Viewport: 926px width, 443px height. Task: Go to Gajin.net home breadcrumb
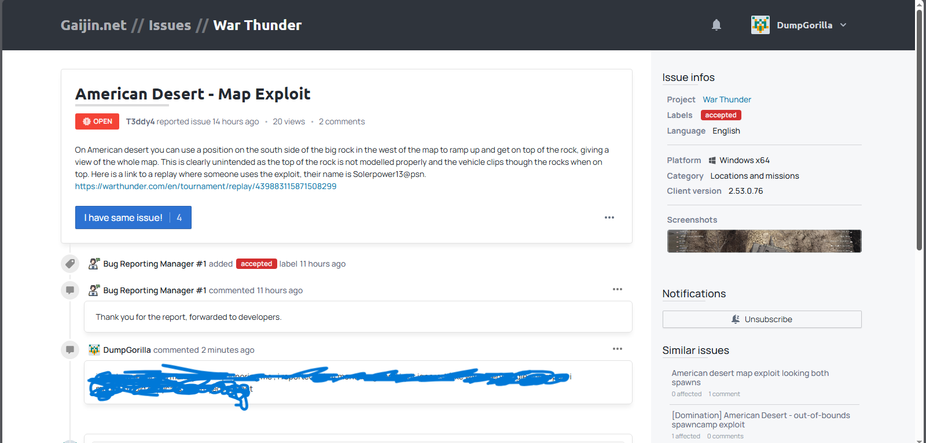pyautogui.click(x=93, y=25)
